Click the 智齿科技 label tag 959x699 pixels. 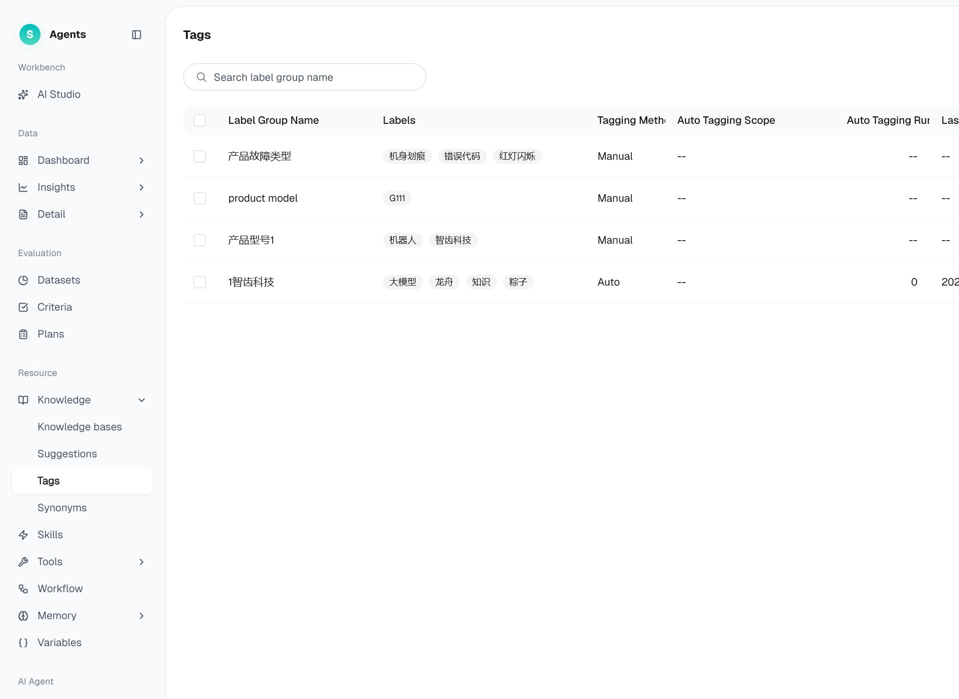click(454, 240)
